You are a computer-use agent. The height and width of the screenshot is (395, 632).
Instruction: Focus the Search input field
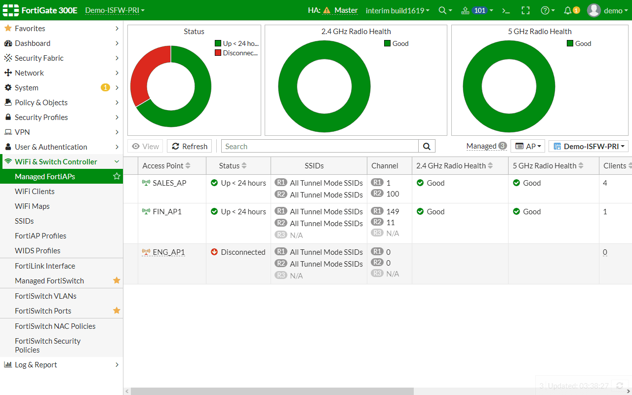(x=320, y=146)
